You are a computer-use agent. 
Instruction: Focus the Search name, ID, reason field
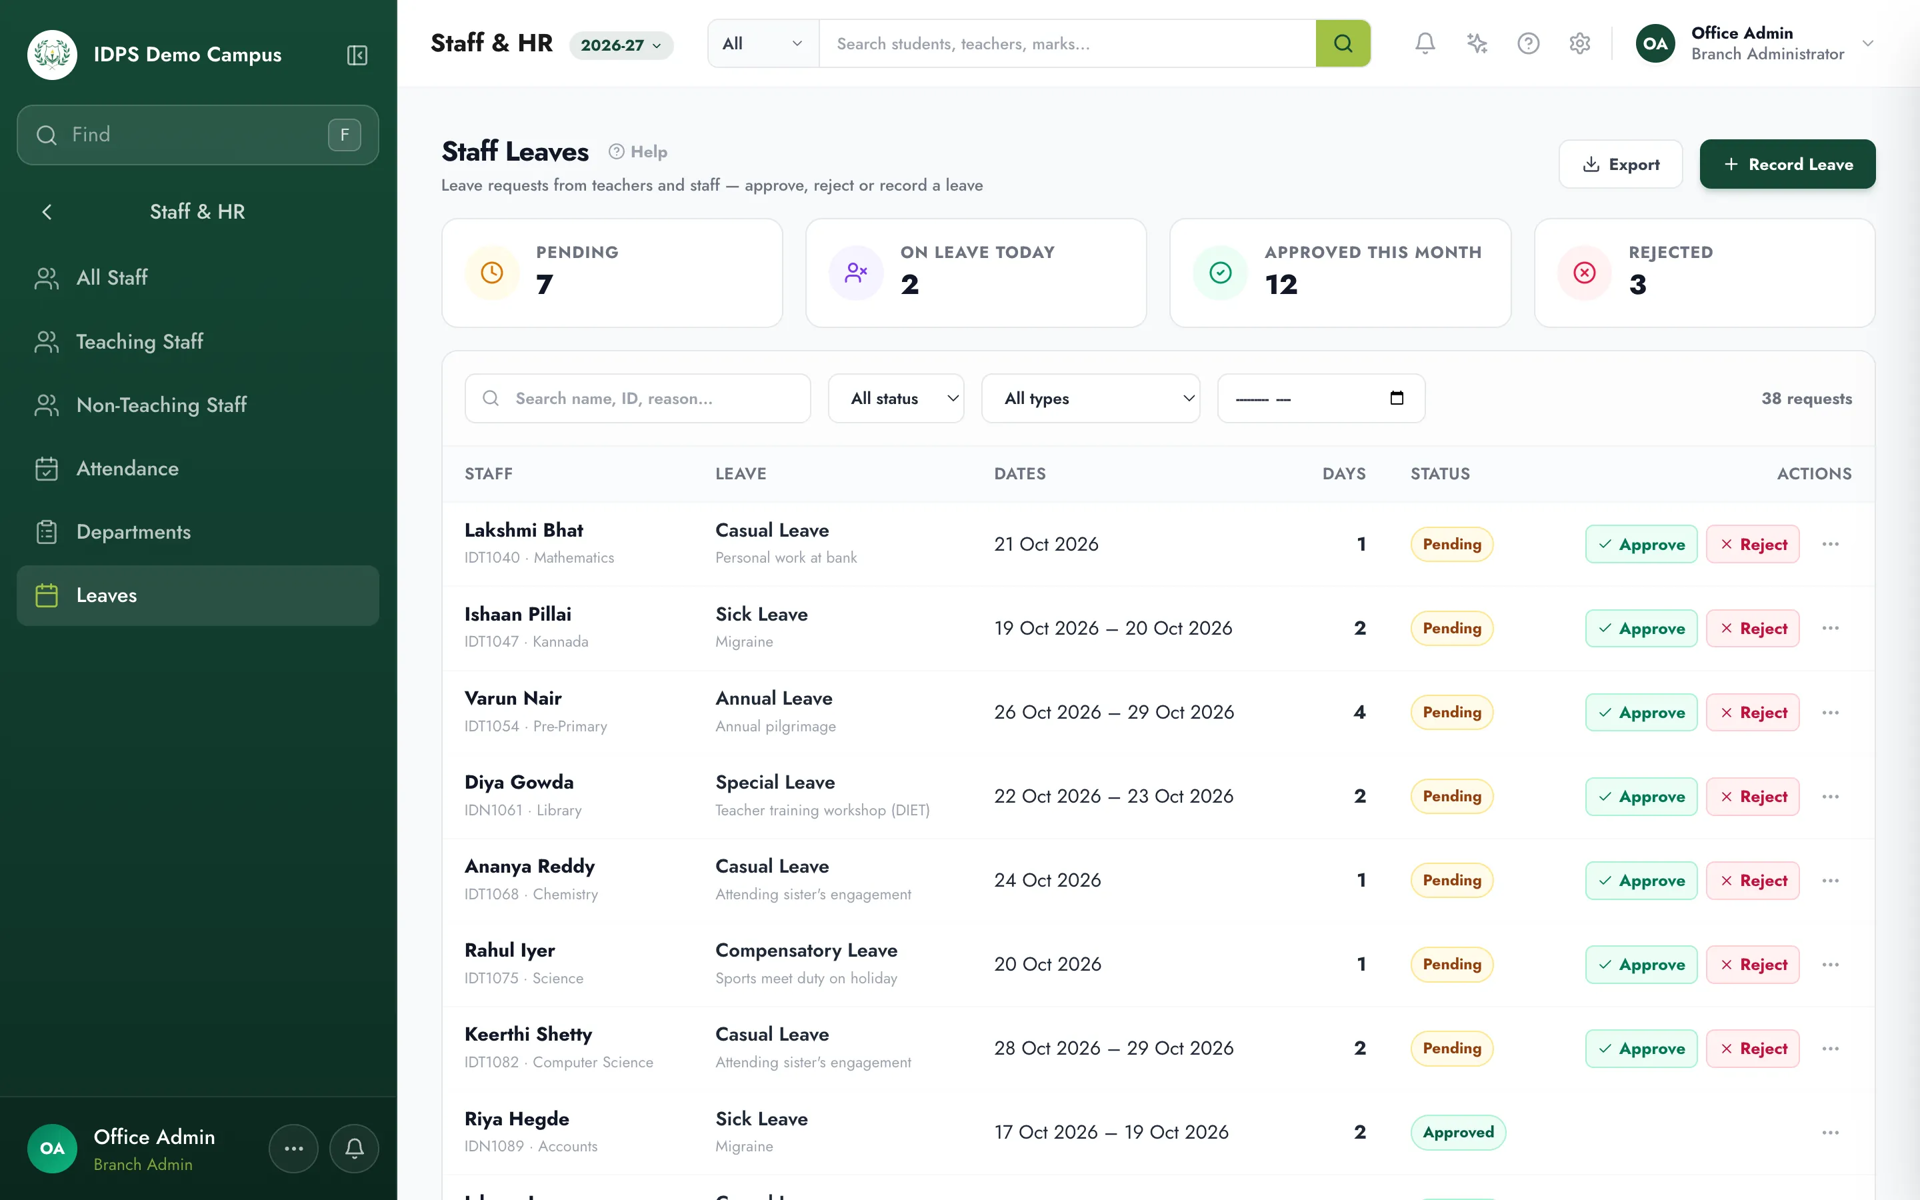[x=637, y=399]
